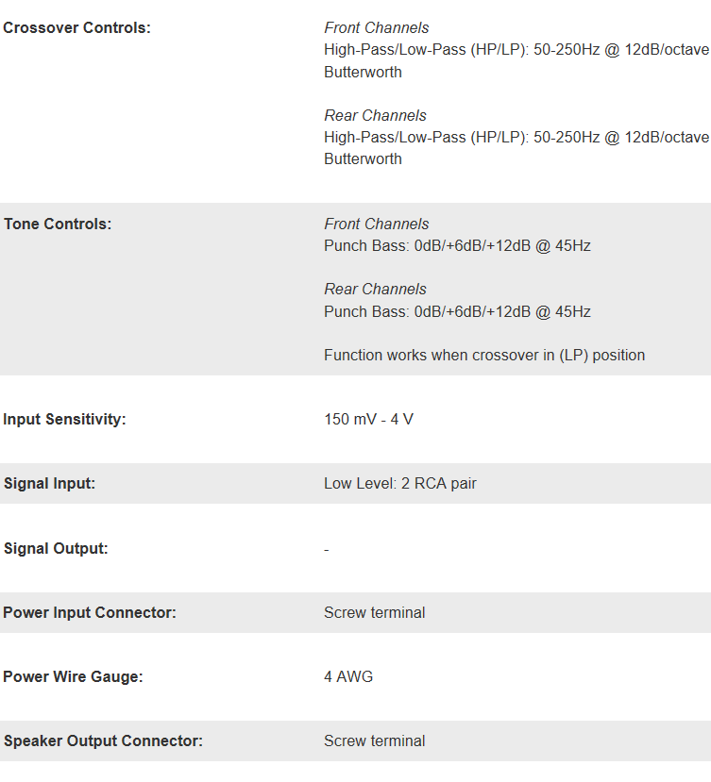Select Rear Channels heading in Tone Controls

375,290
